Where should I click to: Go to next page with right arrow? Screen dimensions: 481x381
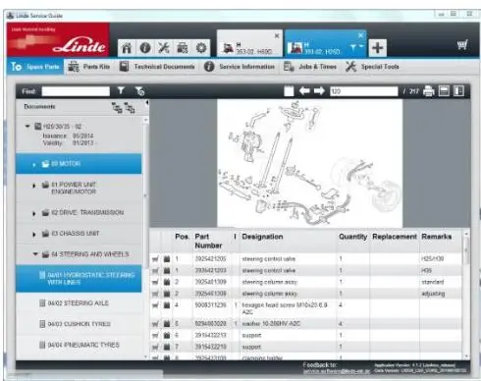(319, 90)
